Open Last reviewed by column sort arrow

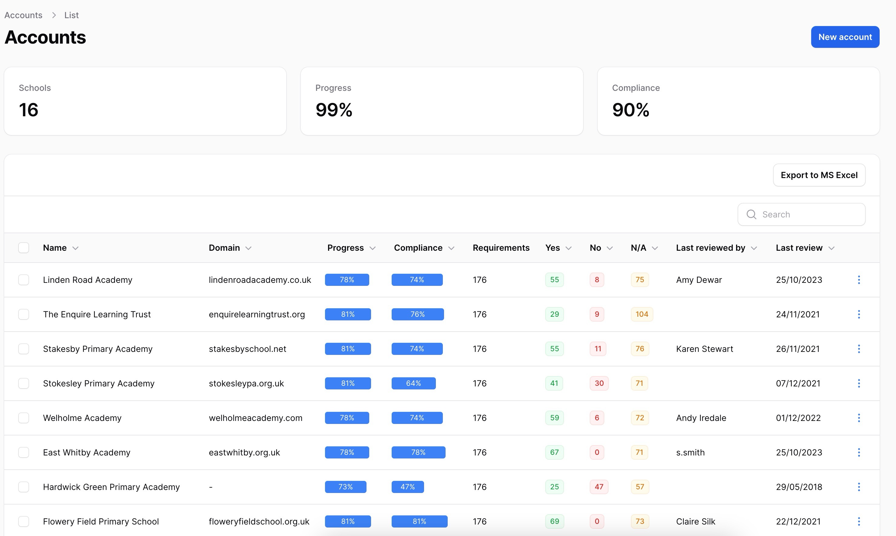click(754, 248)
